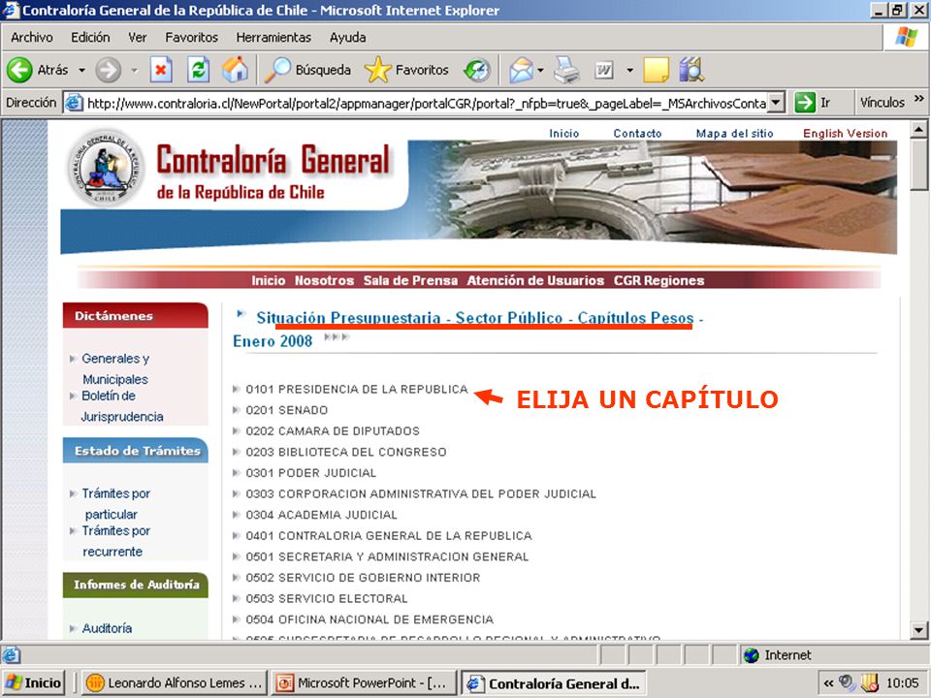Expand the Generales y Municipales arrow
This screenshot has height=698, width=931.
pos(73,359)
